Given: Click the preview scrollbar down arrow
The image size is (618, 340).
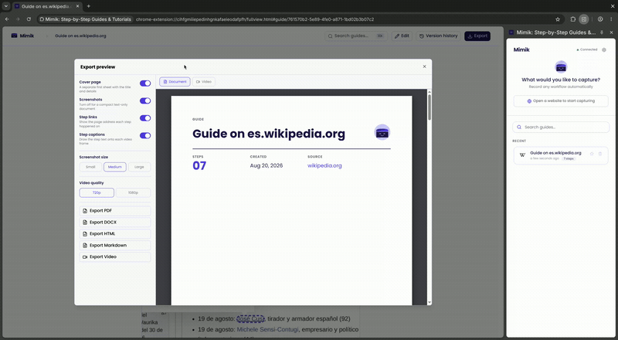Looking at the screenshot, I should pyautogui.click(x=430, y=303).
